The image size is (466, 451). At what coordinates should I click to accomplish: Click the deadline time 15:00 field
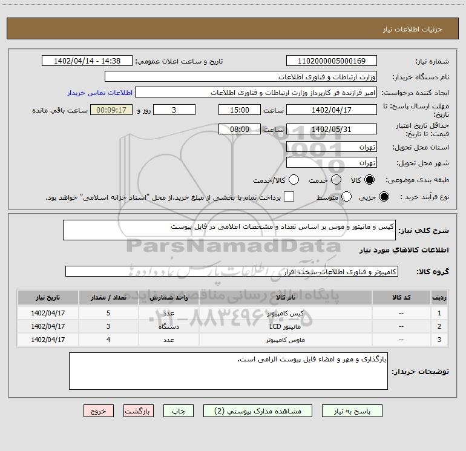point(240,110)
